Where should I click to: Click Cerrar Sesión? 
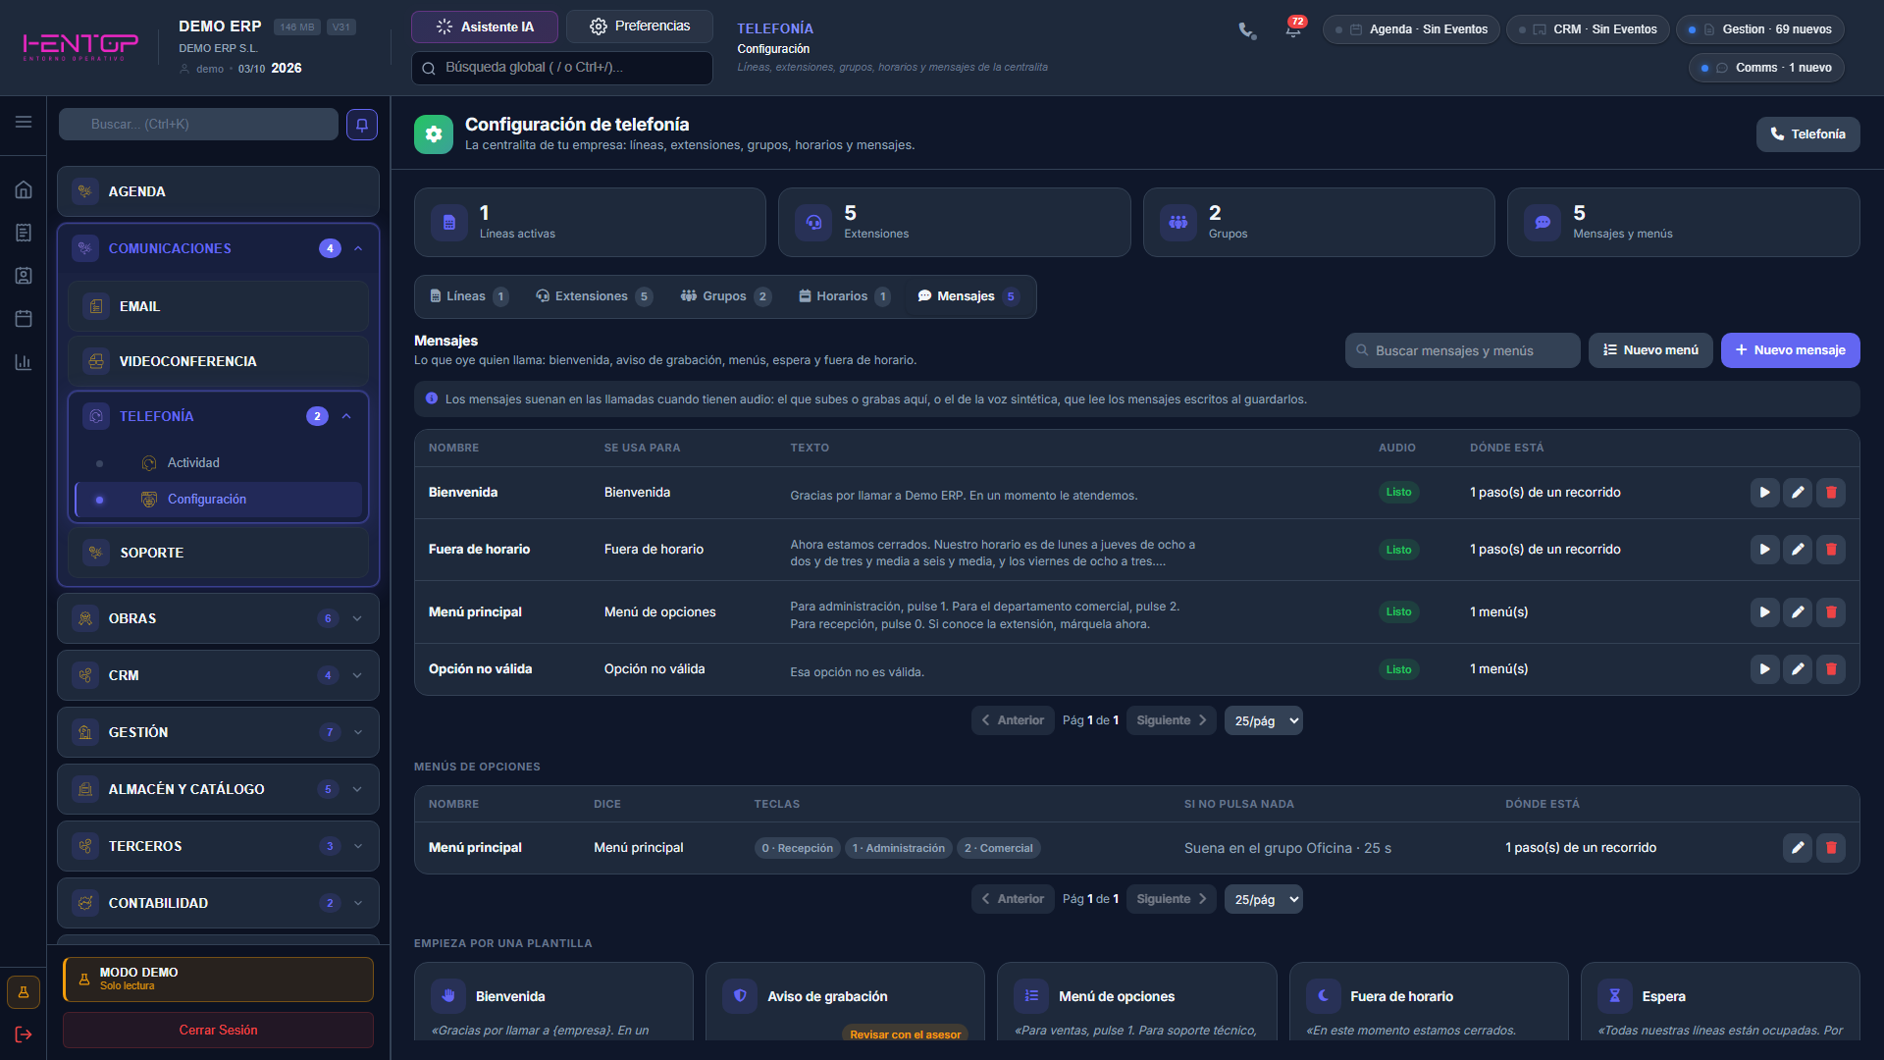[x=218, y=1030]
